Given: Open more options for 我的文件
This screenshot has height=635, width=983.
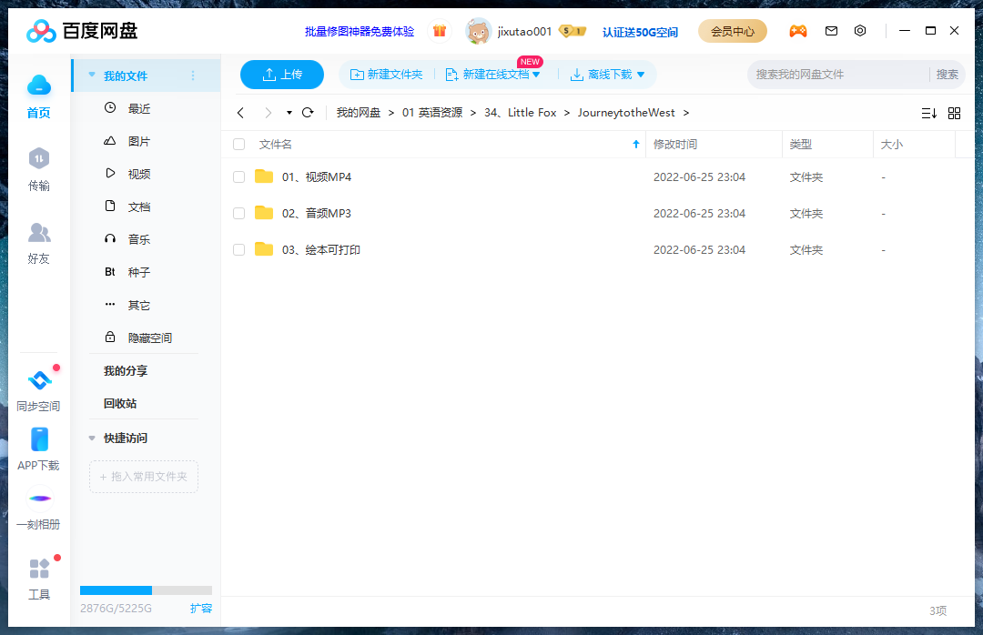Looking at the screenshot, I should pyautogui.click(x=192, y=76).
